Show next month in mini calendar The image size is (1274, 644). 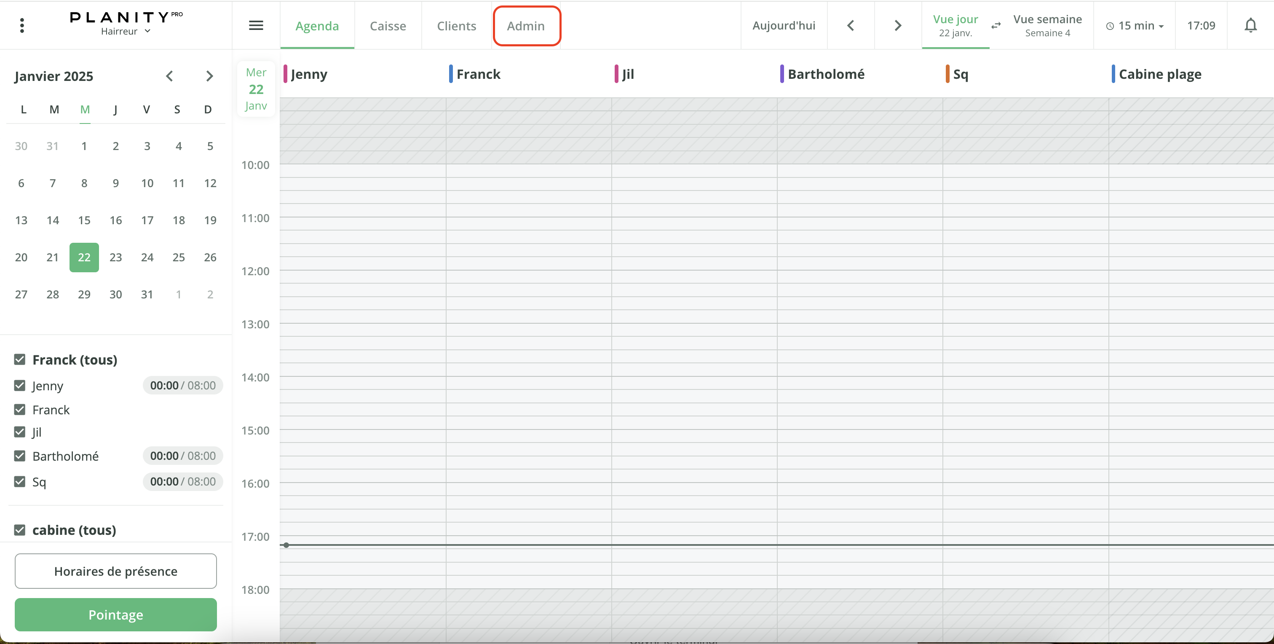pos(209,76)
